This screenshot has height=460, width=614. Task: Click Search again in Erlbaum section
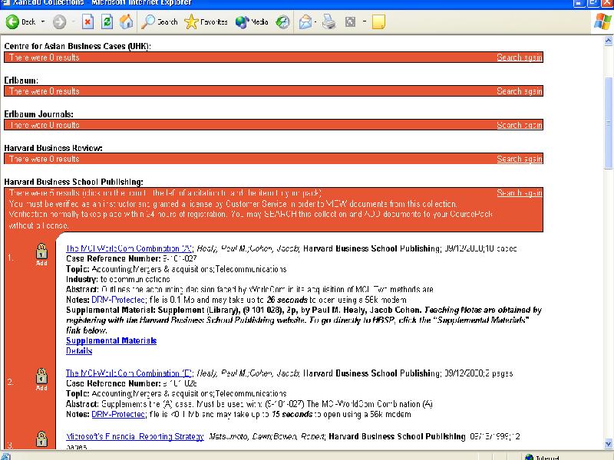tap(520, 91)
